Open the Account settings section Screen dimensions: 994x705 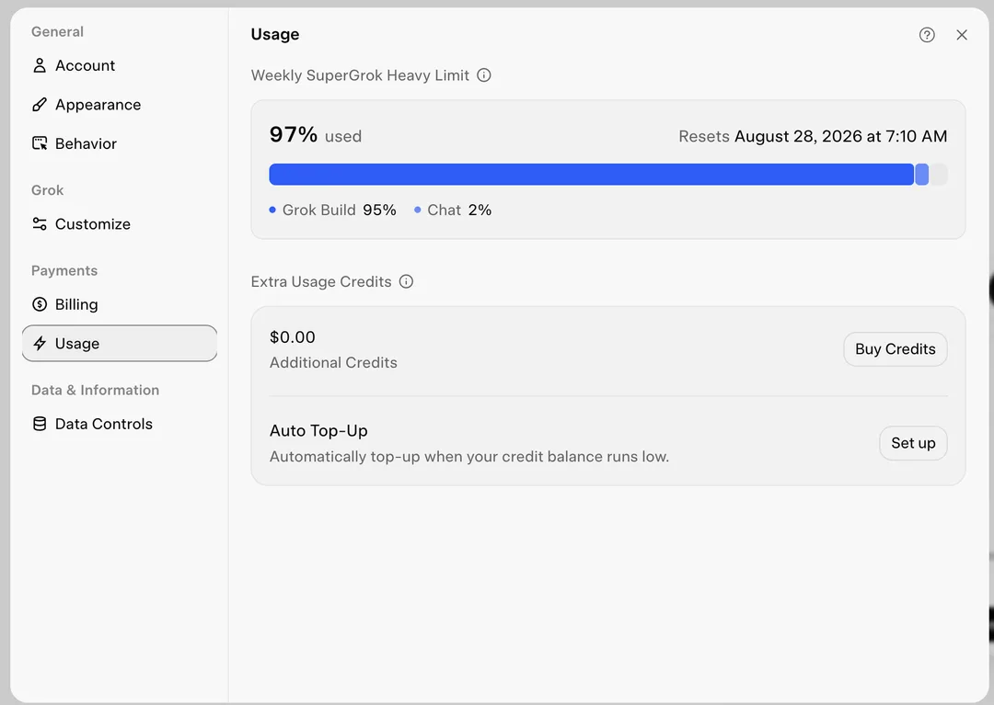(119, 66)
